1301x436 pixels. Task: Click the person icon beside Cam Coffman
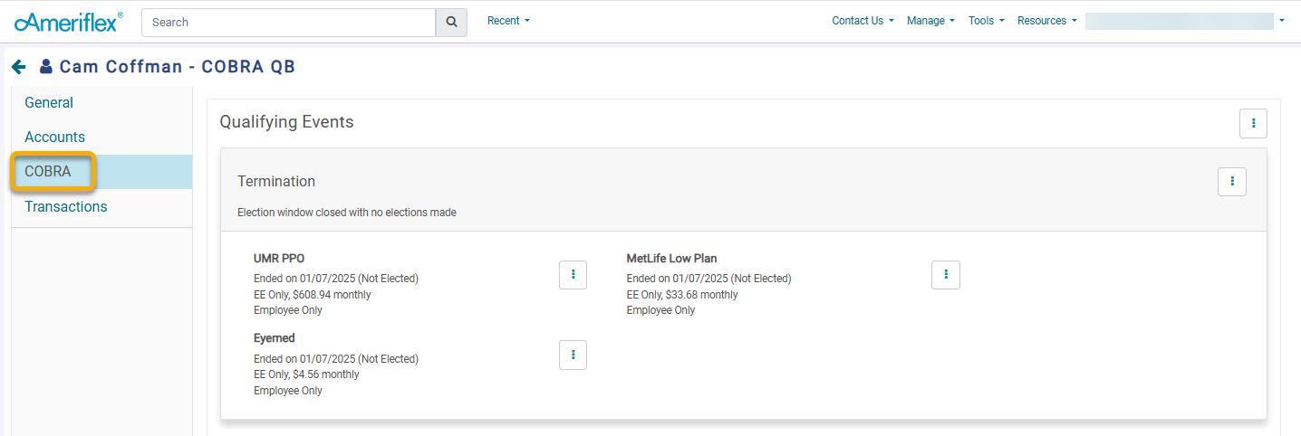[x=46, y=67]
